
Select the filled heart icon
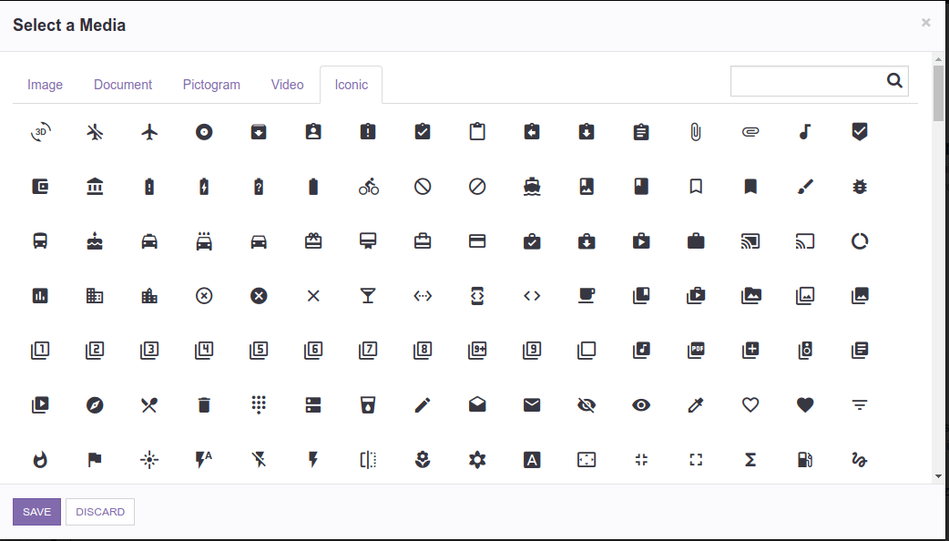[805, 404]
